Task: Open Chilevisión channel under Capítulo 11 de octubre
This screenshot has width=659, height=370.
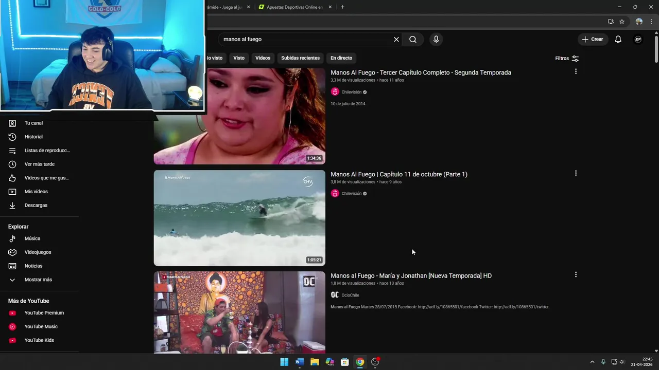Action: [352, 194]
